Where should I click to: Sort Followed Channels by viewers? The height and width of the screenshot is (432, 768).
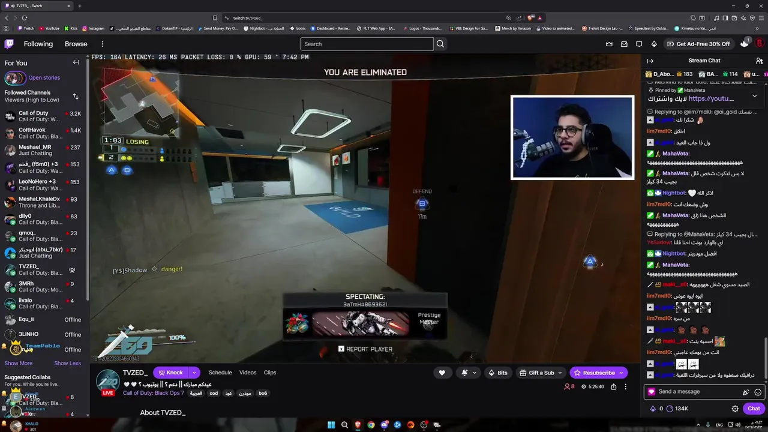[76, 96]
